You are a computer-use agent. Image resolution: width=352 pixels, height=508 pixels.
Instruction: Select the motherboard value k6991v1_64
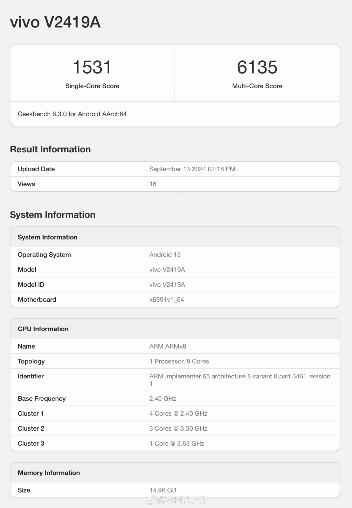[167, 300]
